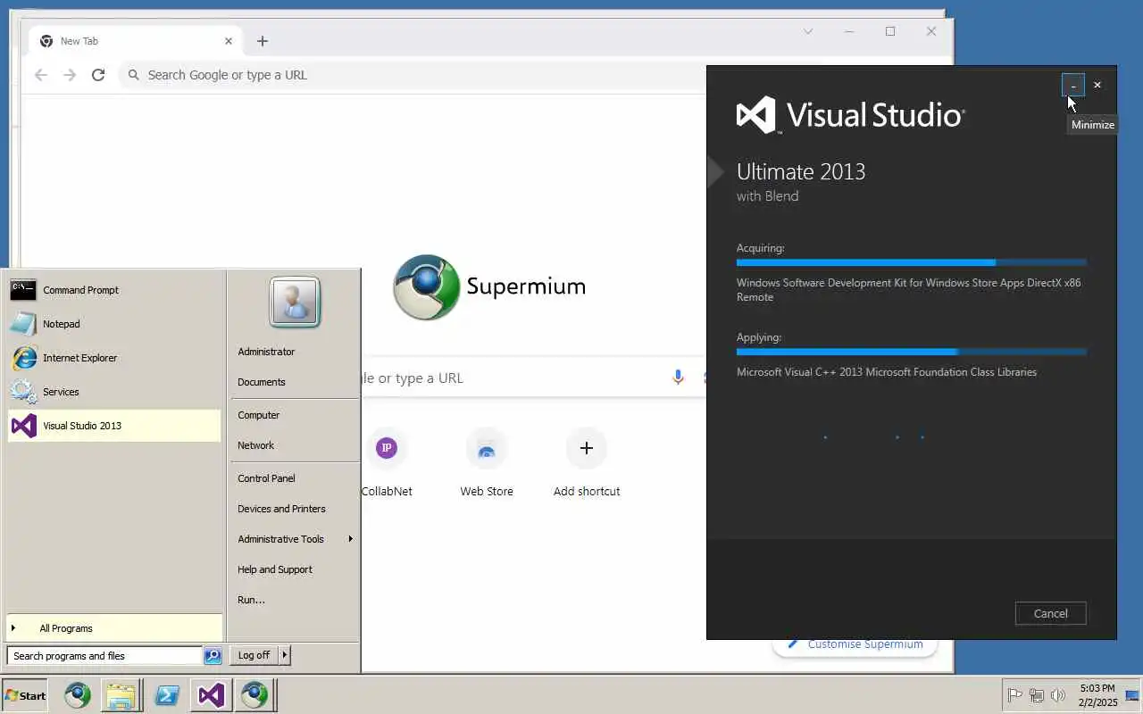Click the Log off button
This screenshot has width=1143, height=714.
coord(254,655)
